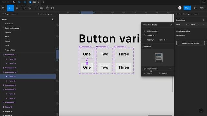Click the canvas vertical scrollbar
The image size is (207, 116).
coord(173,53)
